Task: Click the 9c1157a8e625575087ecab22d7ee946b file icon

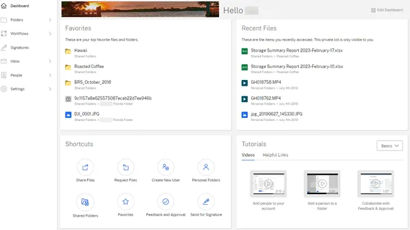Action: tap(68, 99)
